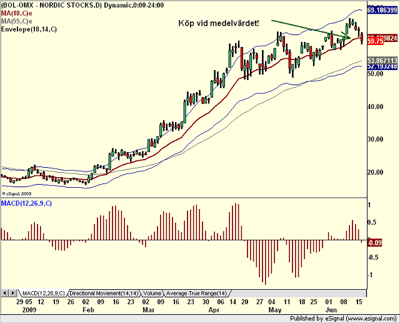Screen dimensions: 400x323
Task: Open the Average True Range(14) tab
Action: [196, 294]
